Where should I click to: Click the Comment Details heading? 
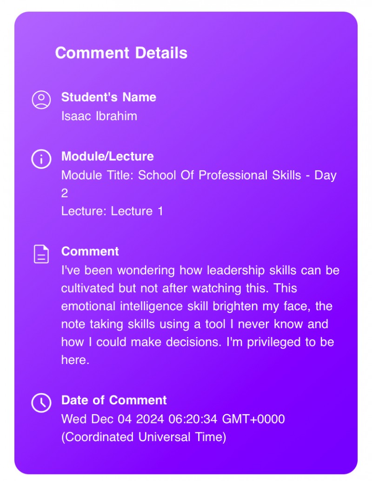pyautogui.click(x=121, y=53)
